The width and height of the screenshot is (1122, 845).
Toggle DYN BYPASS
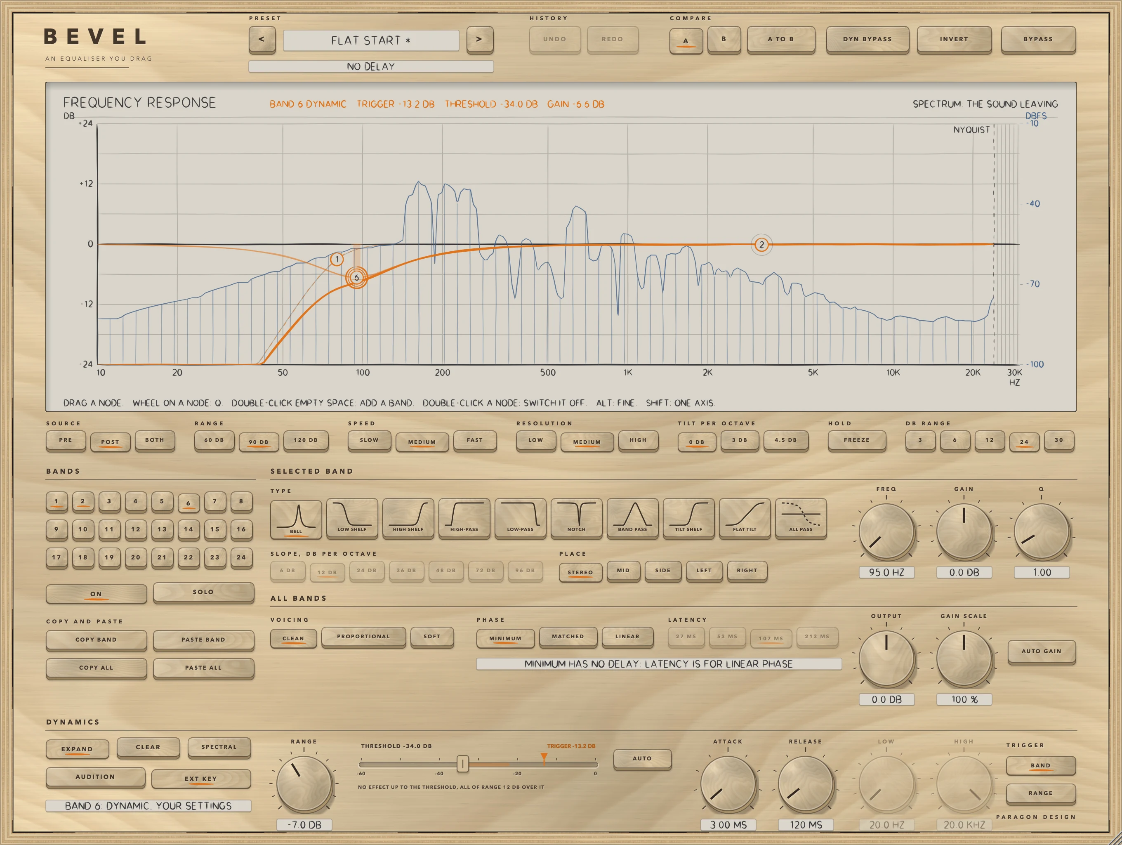coord(867,39)
